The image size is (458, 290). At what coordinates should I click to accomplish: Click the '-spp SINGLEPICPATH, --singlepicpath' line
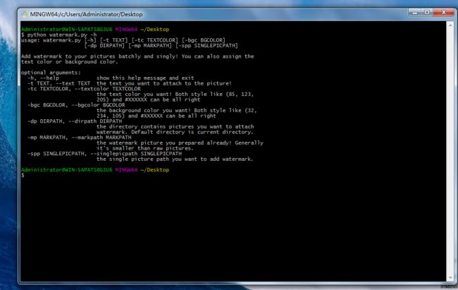[x=104, y=154]
